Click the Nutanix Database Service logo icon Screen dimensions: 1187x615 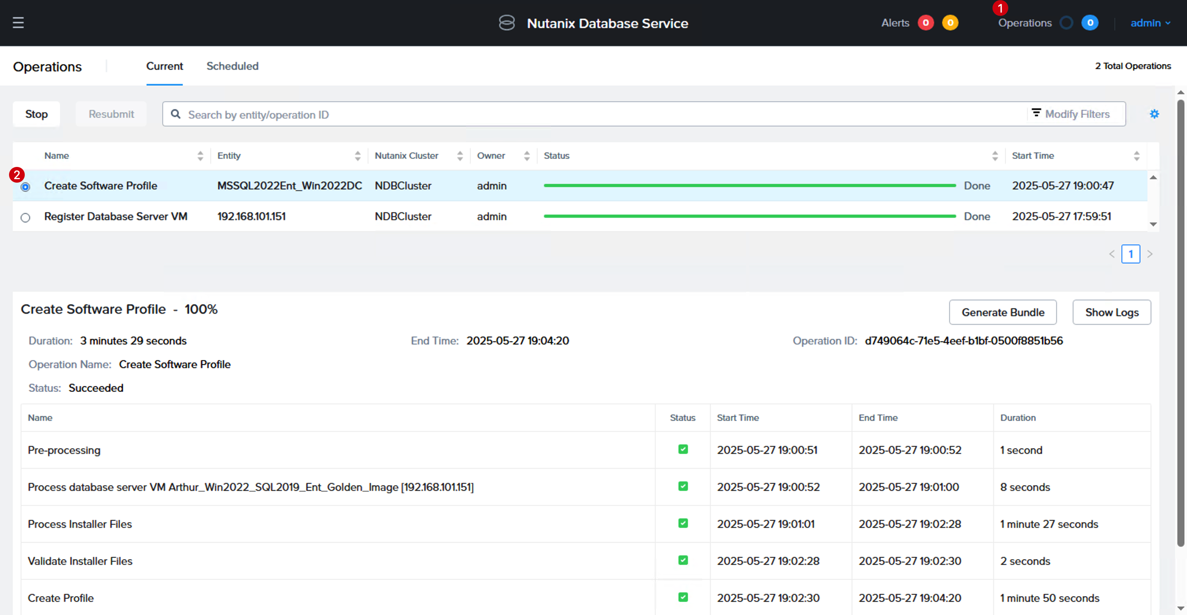(x=507, y=22)
